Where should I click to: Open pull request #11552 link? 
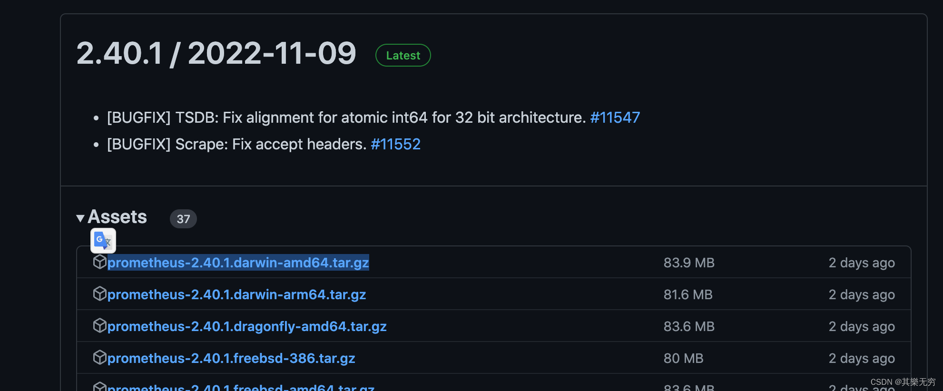395,144
